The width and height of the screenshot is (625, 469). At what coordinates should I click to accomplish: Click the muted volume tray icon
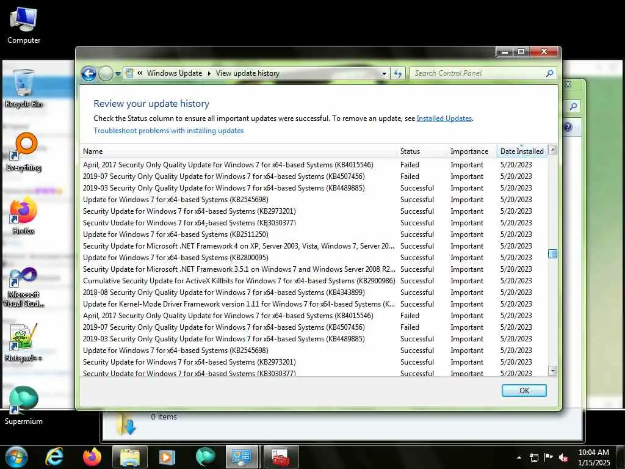(x=563, y=457)
